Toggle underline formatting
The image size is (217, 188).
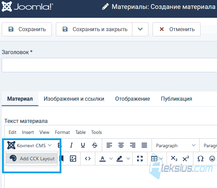pyautogui.click(x=83, y=145)
